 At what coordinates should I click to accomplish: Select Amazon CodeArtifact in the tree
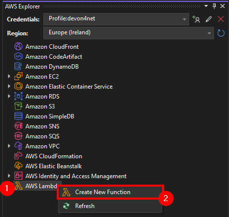54,57
